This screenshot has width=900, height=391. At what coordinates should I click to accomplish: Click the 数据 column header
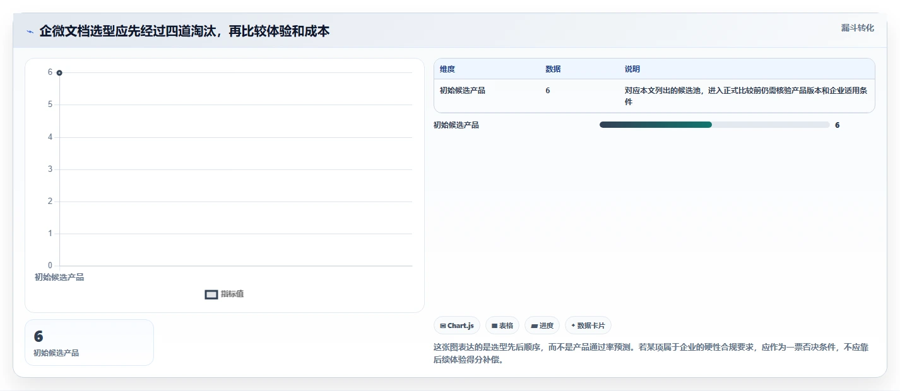point(553,69)
